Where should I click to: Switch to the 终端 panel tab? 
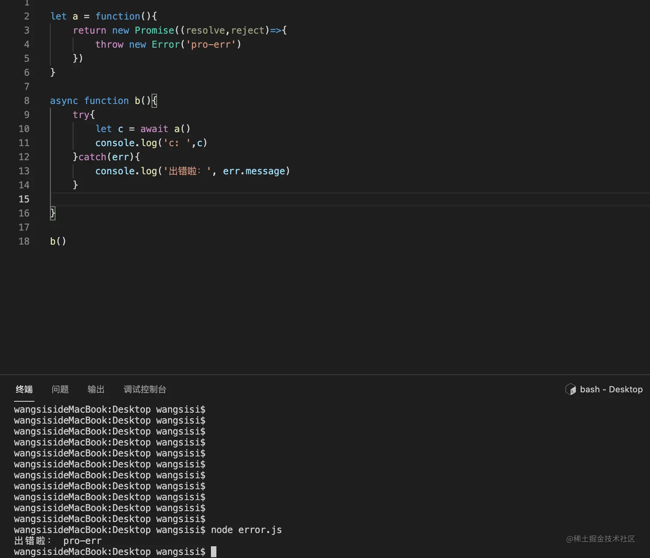click(x=24, y=389)
